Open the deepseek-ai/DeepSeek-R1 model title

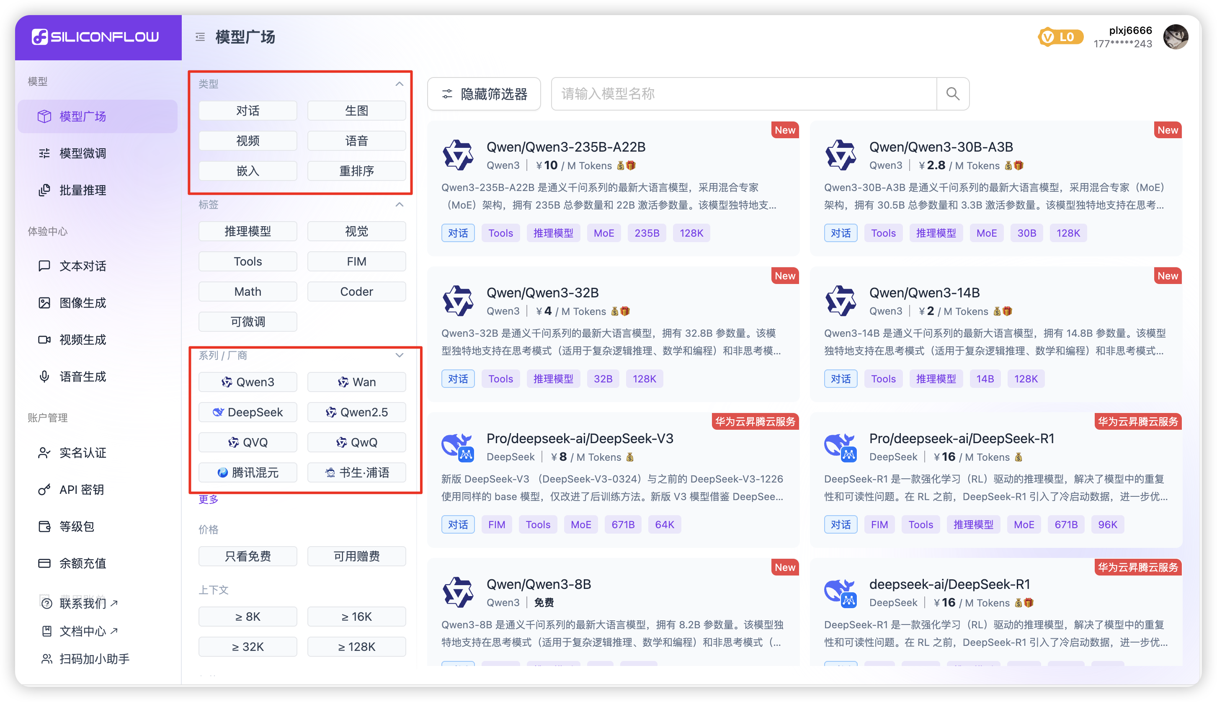tap(949, 584)
